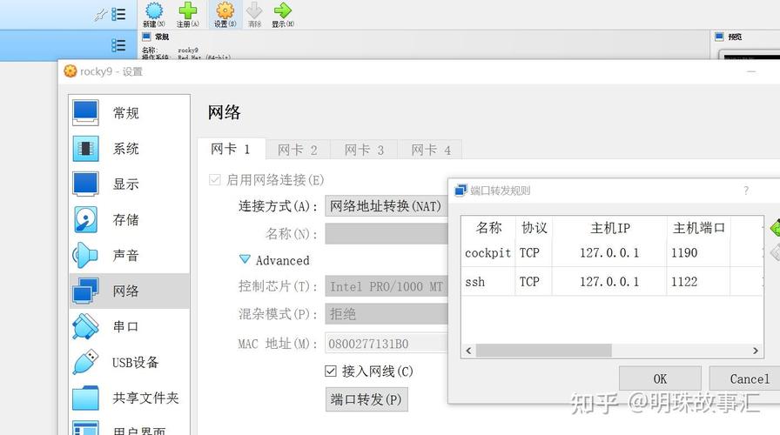Click the 端口转发(P) button
780x435 pixels.
pos(366,399)
